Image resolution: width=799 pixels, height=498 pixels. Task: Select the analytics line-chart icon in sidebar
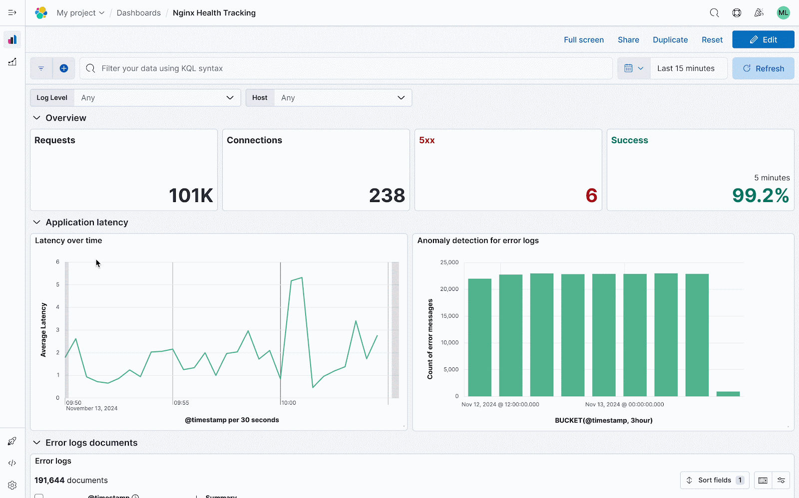coord(12,62)
